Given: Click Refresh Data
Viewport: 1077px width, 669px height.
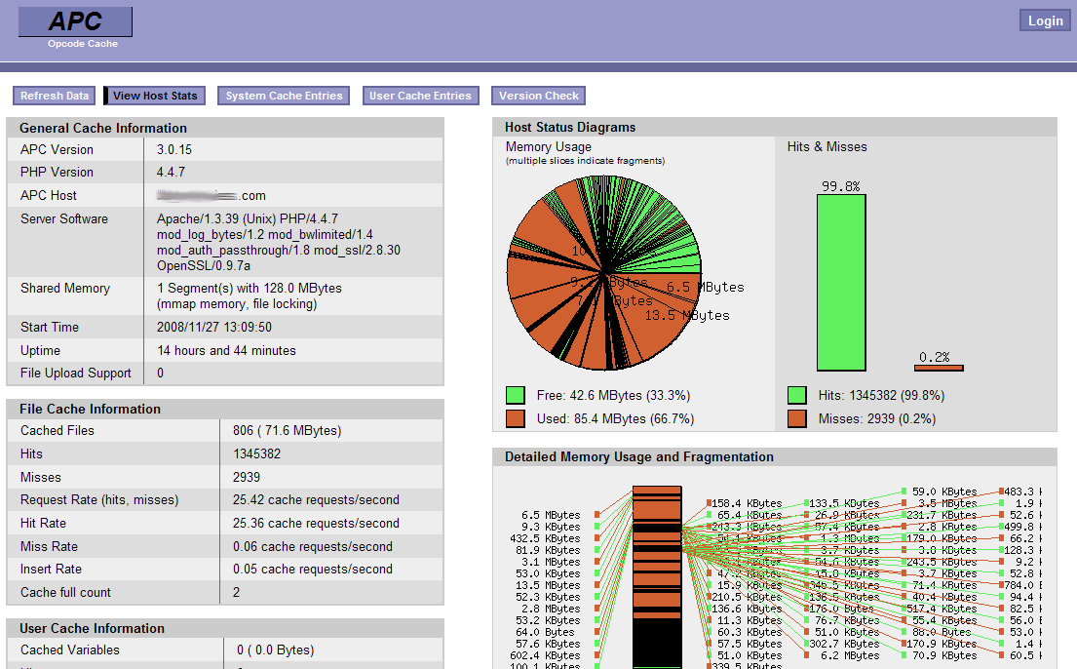Looking at the screenshot, I should tap(55, 96).
